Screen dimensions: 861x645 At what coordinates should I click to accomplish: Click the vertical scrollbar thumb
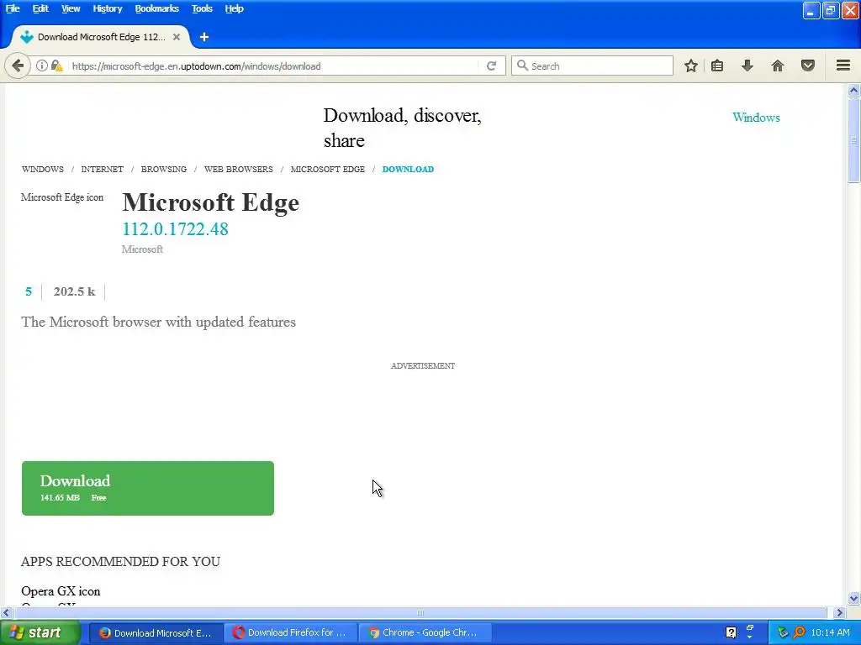coord(853,140)
